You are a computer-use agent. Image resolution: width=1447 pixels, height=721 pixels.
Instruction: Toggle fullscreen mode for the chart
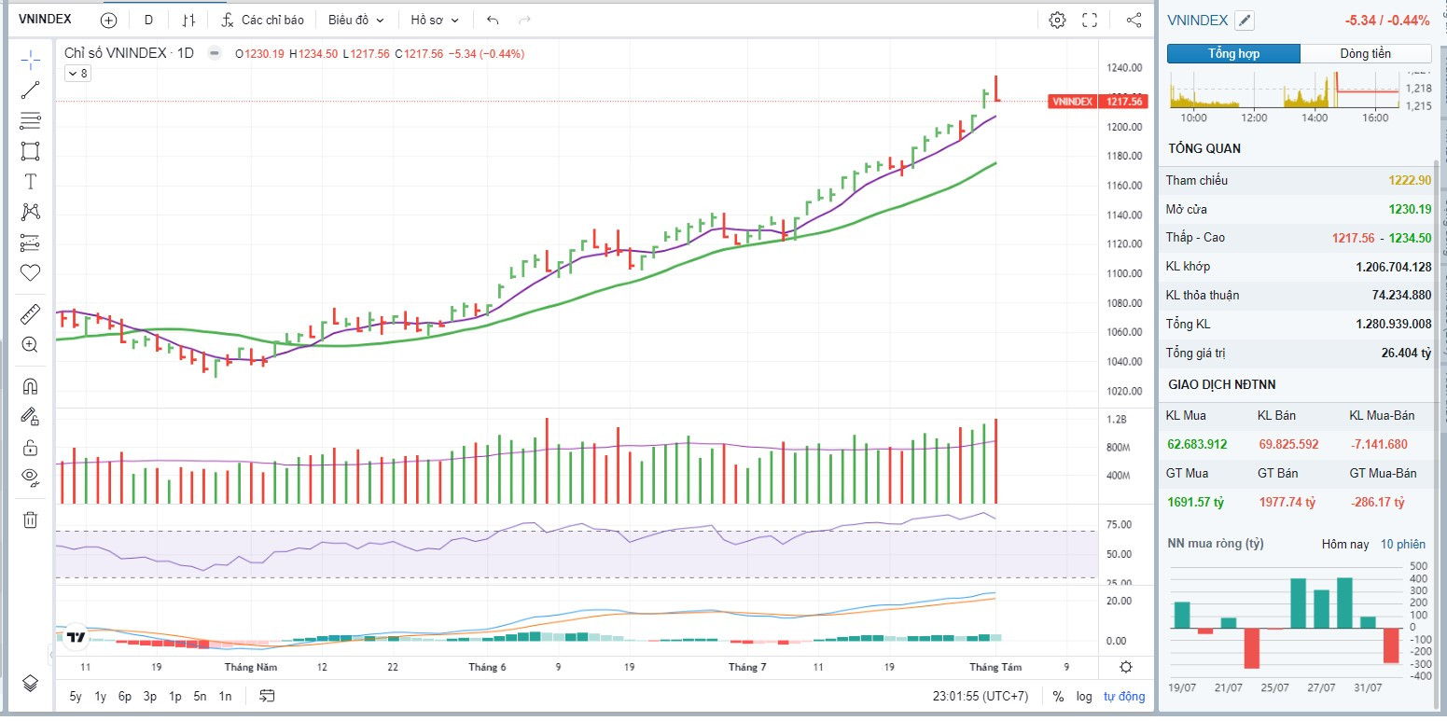pyautogui.click(x=1089, y=20)
